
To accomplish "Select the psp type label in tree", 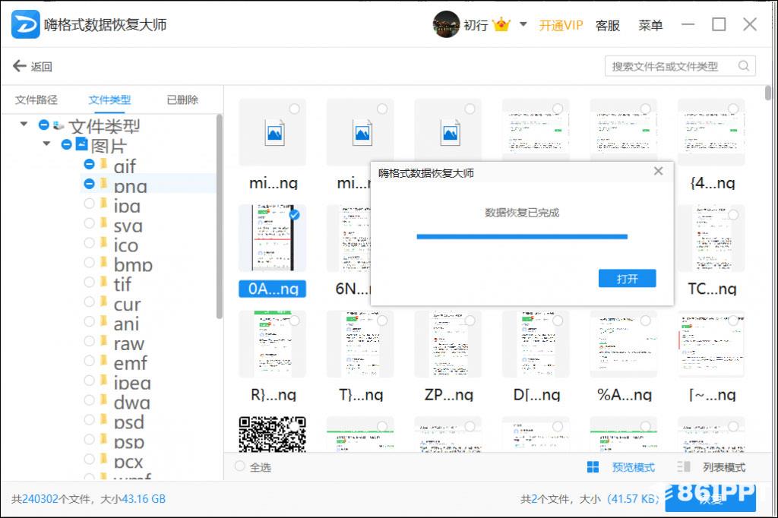I will click(129, 441).
